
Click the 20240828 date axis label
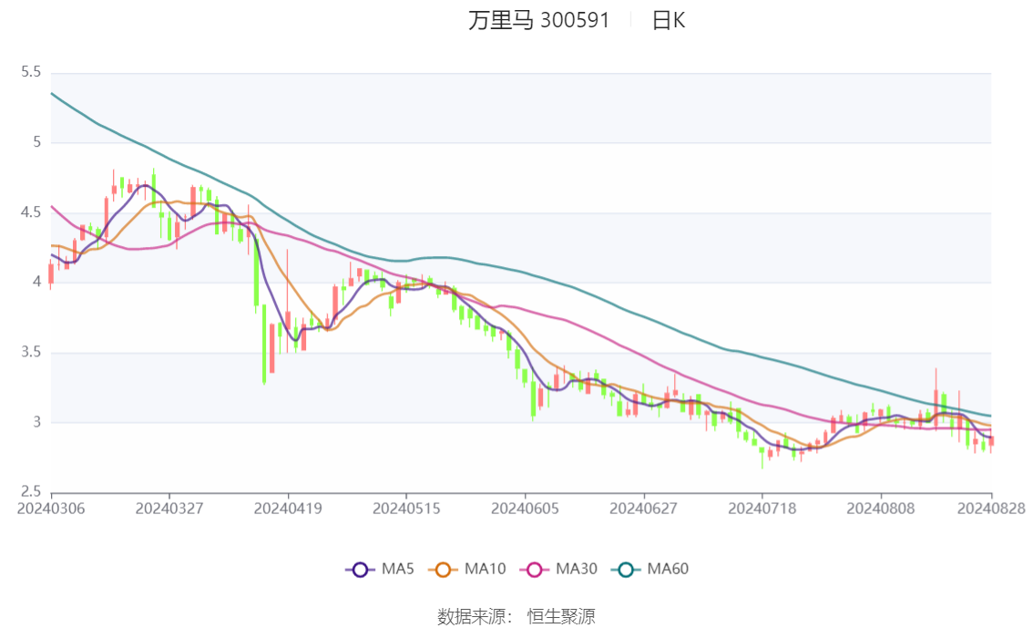tap(991, 509)
